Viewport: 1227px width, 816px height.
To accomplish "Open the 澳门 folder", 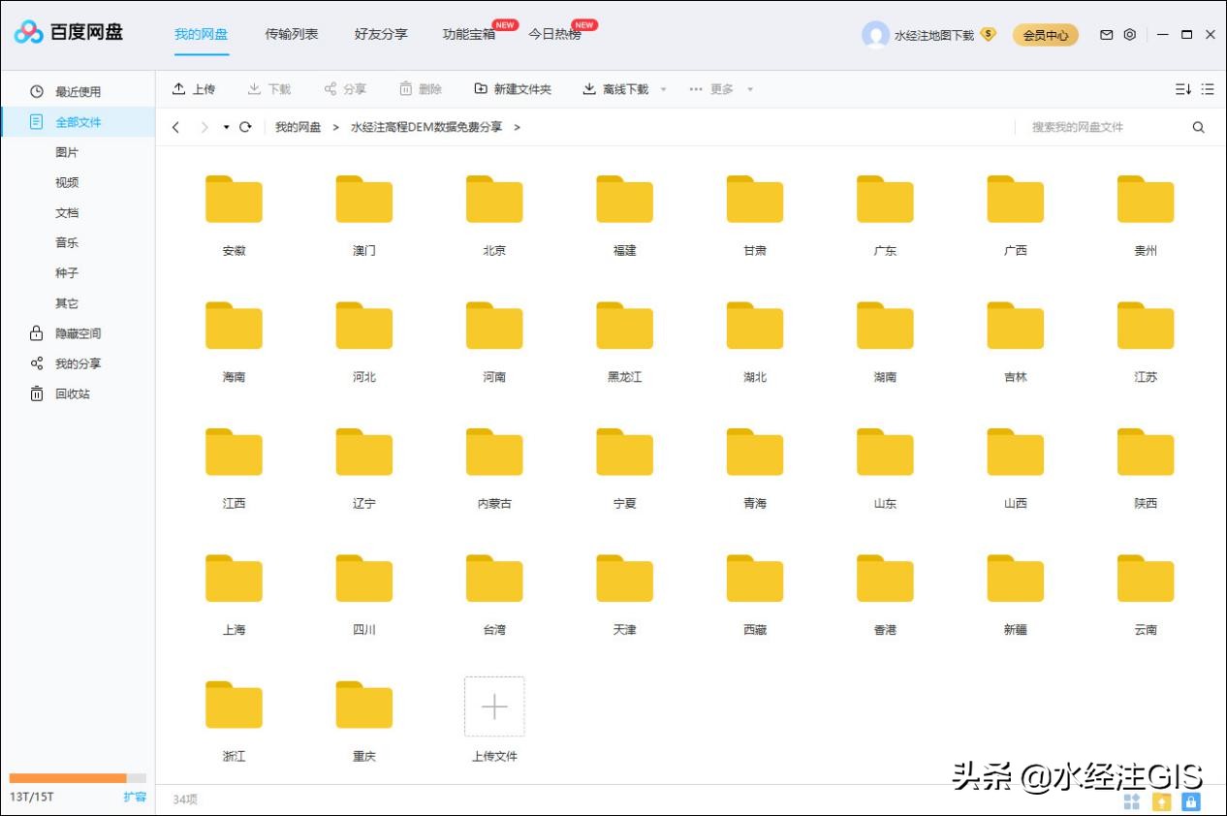I will point(363,200).
